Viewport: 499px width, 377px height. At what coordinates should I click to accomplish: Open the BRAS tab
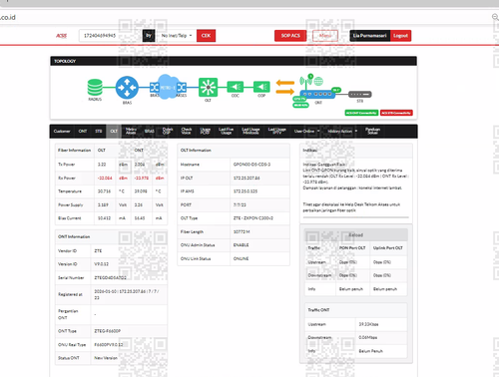coord(149,132)
